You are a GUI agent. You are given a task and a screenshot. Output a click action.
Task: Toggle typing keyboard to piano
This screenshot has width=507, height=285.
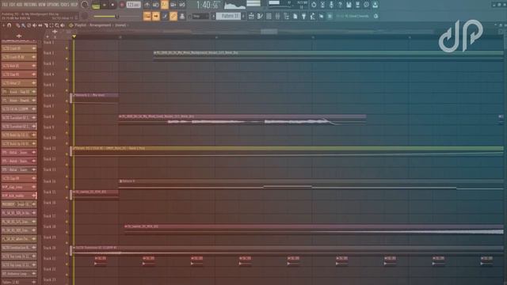click(147, 16)
